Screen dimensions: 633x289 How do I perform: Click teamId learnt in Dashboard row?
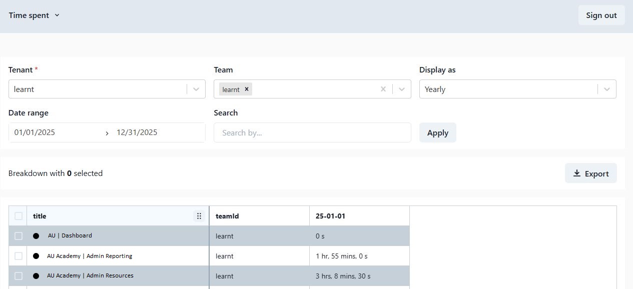tap(259, 236)
